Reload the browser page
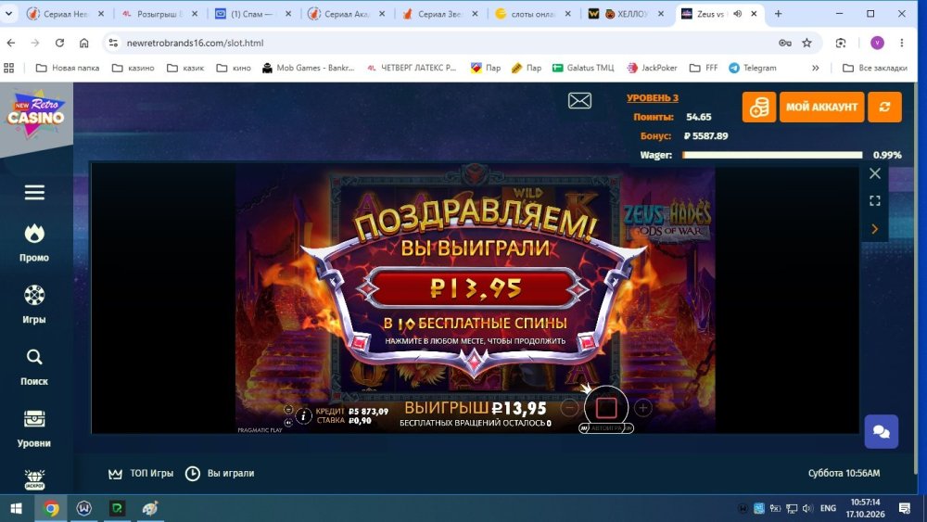This screenshot has height=522, width=927. point(59,43)
